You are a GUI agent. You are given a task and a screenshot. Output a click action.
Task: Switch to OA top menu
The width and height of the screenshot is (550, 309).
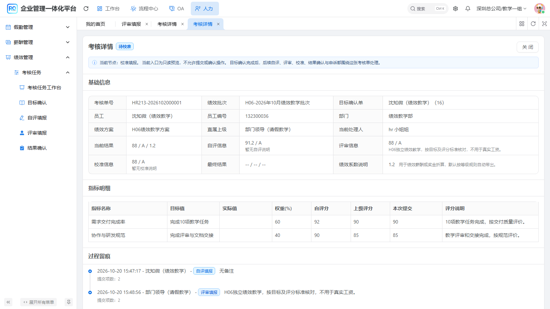(x=177, y=9)
